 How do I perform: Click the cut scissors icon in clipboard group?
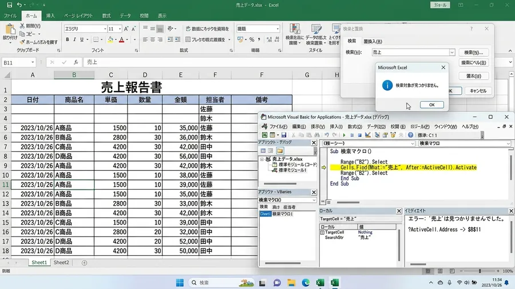(22, 26)
